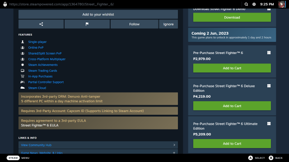Click the Partial Controller Support gamepad icon
The width and height of the screenshot is (289, 162).
pyautogui.click(x=23, y=82)
